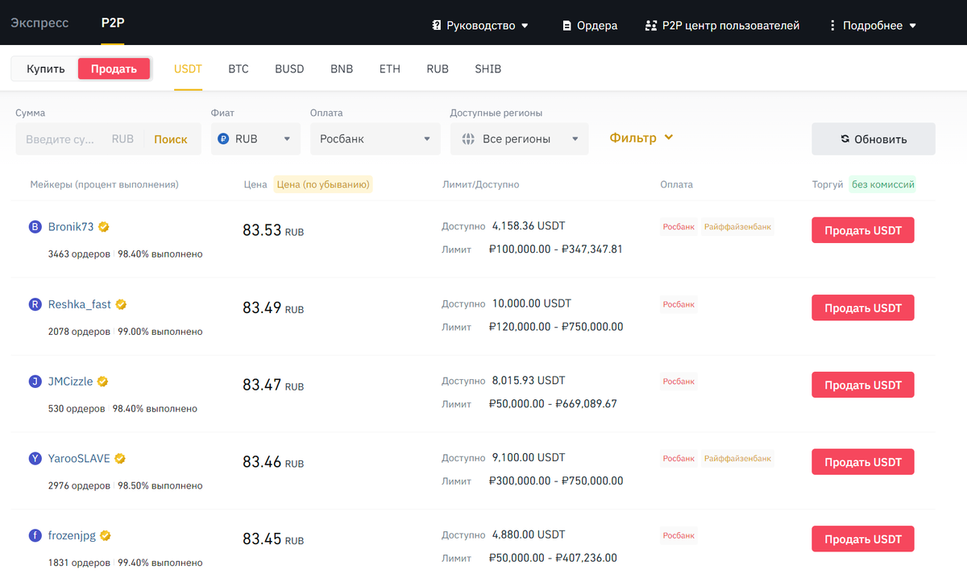The height and width of the screenshot is (586, 967).
Task: Click Продать USDT for JMCizzle
Action: point(863,385)
